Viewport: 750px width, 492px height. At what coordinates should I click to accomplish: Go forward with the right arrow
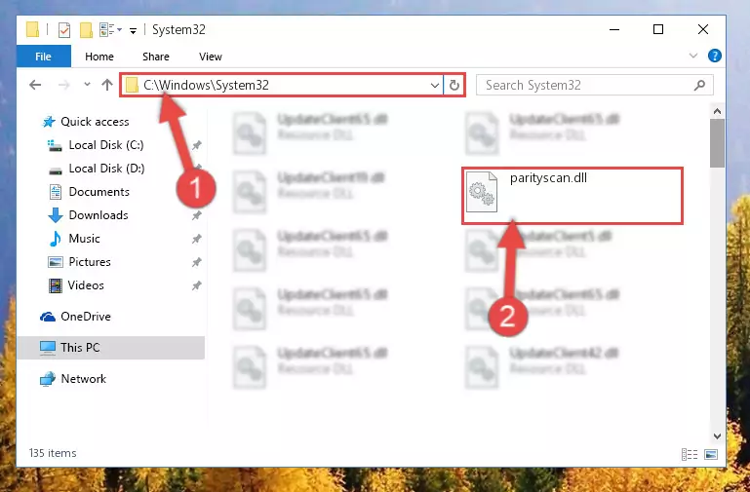(x=63, y=85)
